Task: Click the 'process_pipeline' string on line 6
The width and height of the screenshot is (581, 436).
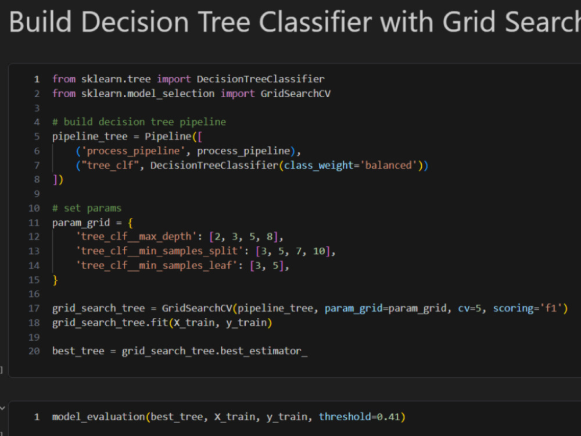Action: 133,151
